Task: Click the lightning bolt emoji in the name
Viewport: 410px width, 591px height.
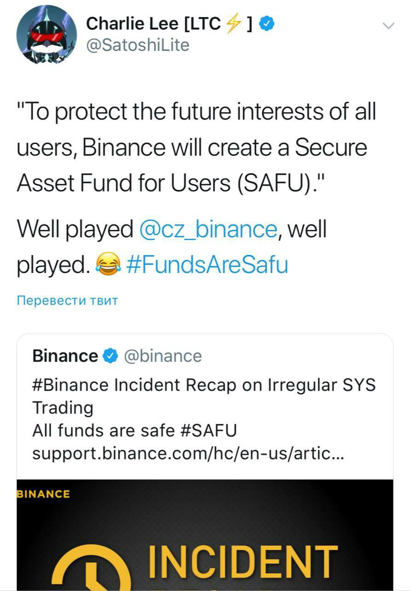Action: point(234,24)
